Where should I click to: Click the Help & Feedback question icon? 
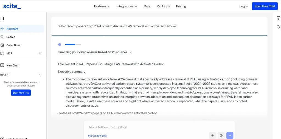[x=2, y=138]
